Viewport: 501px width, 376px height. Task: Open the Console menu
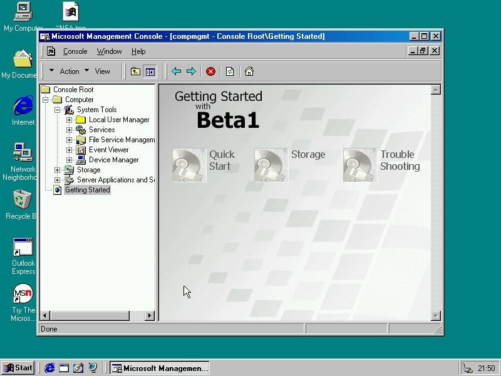75,51
